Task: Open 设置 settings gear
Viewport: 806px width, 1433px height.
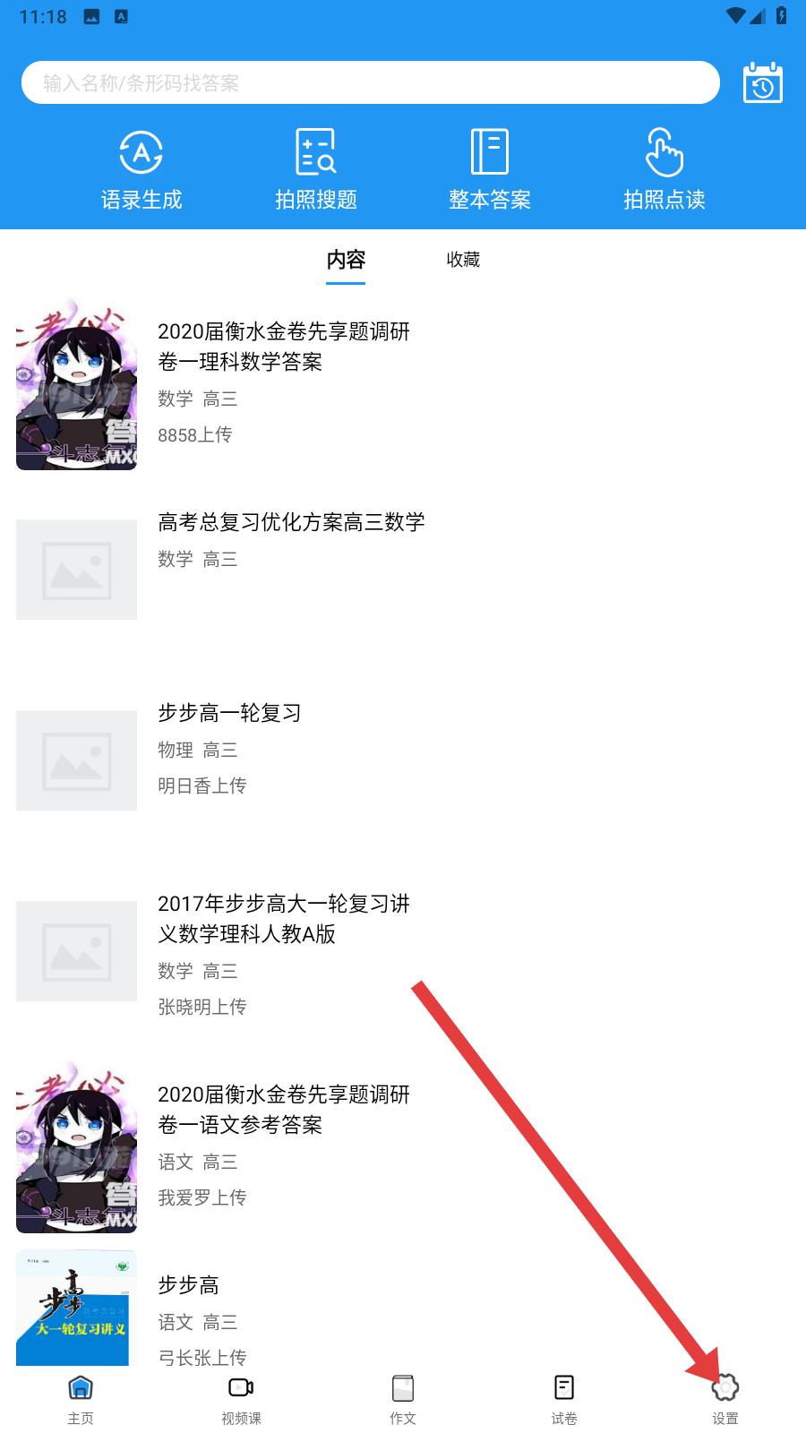Action: (725, 1400)
